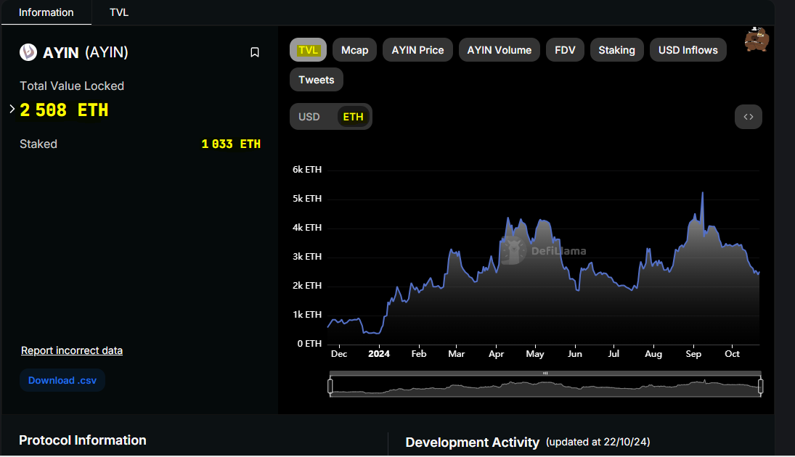Click the Protocol Information heading

point(83,440)
